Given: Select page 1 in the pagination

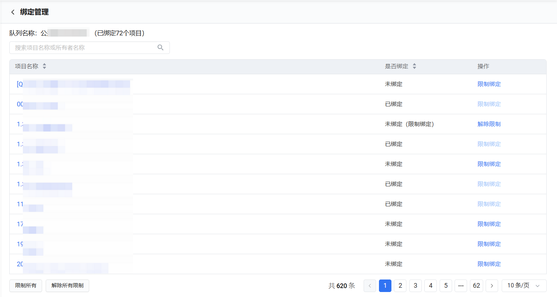Looking at the screenshot, I should pos(385,286).
